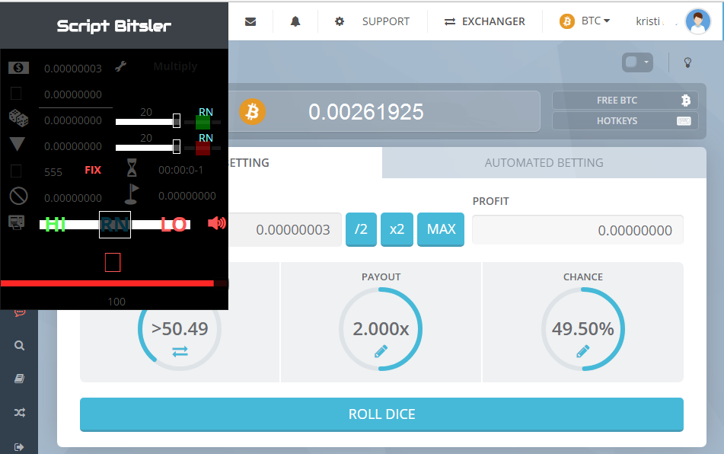The image size is (724, 454).
Task: Set bet to MAX
Action: point(441,229)
